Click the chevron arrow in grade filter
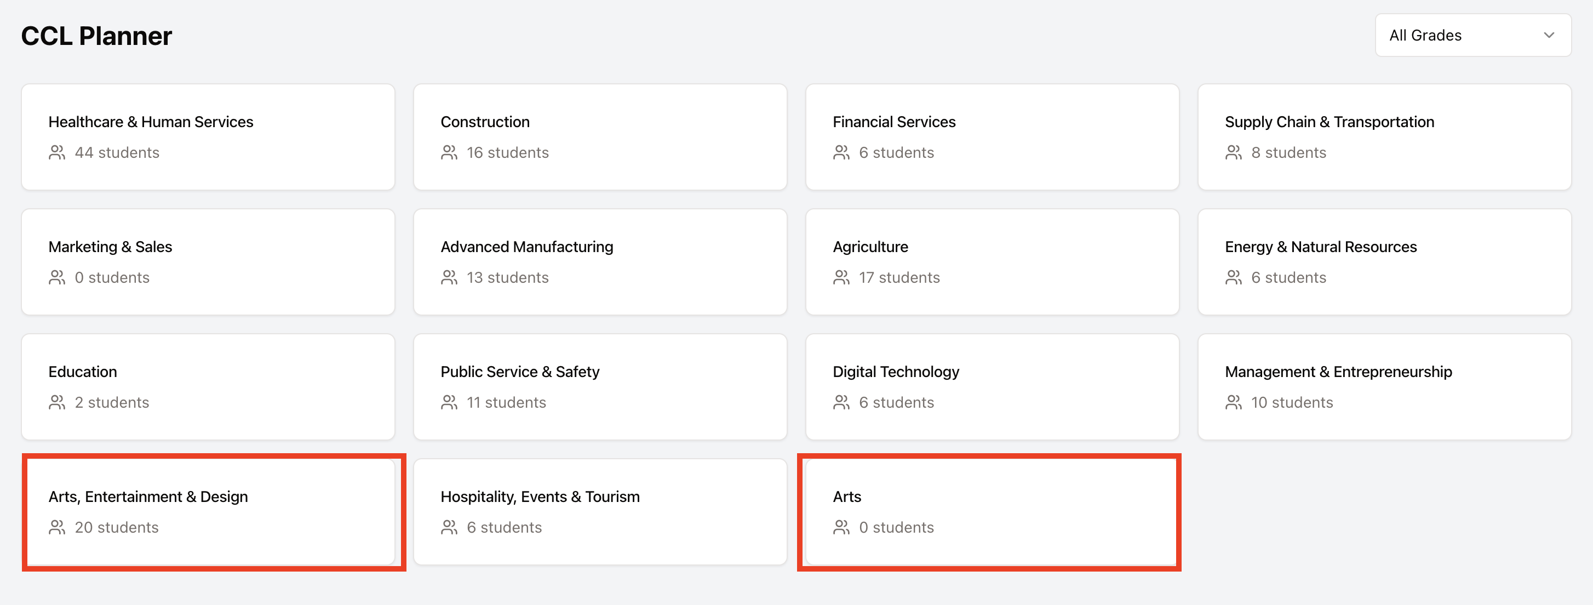 tap(1549, 35)
